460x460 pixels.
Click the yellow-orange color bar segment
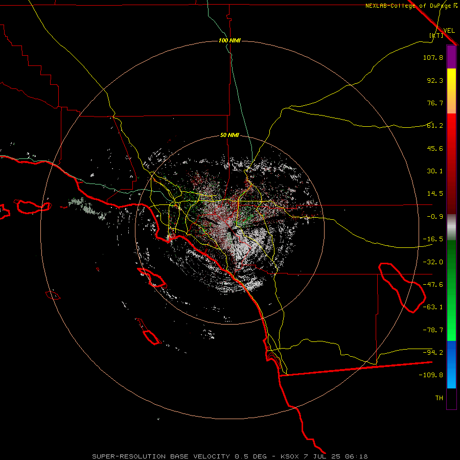point(451,91)
